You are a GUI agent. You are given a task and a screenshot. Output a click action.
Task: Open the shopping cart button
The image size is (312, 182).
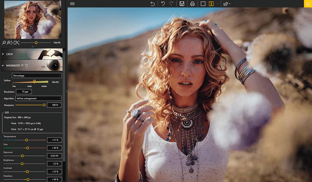pyautogui.click(x=308, y=4)
